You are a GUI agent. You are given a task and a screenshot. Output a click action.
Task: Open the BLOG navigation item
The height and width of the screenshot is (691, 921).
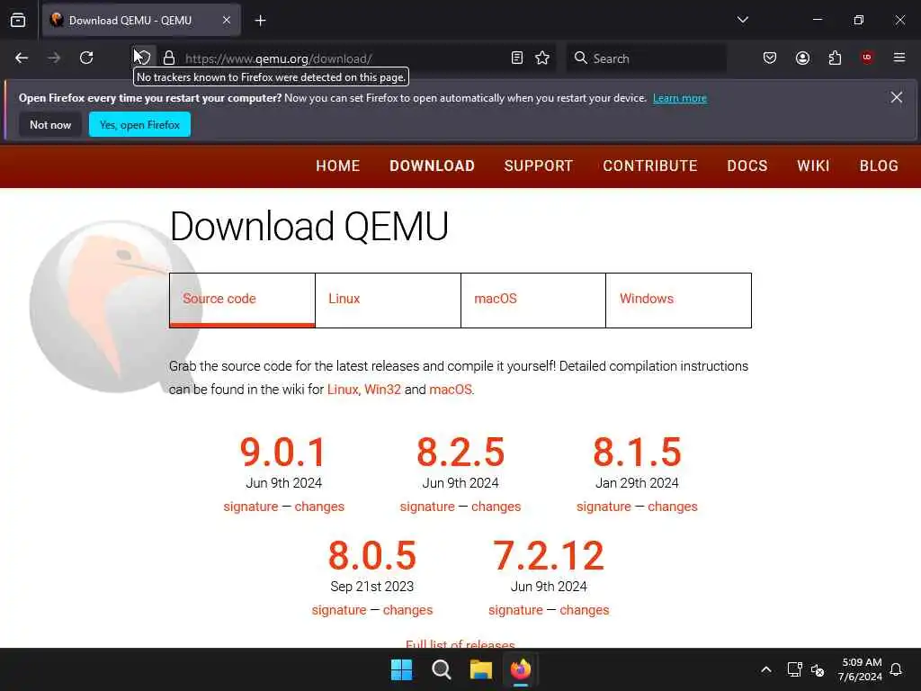click(879, 166)
